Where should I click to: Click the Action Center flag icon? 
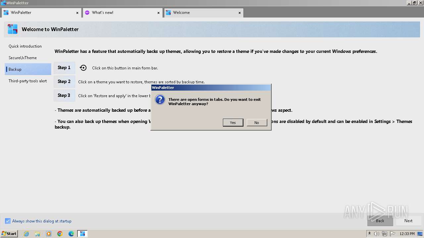pos(393,234)
